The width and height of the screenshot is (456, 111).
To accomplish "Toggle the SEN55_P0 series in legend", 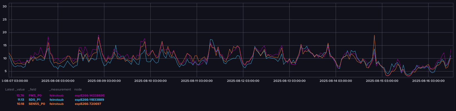I will click(x=37, y=104).
